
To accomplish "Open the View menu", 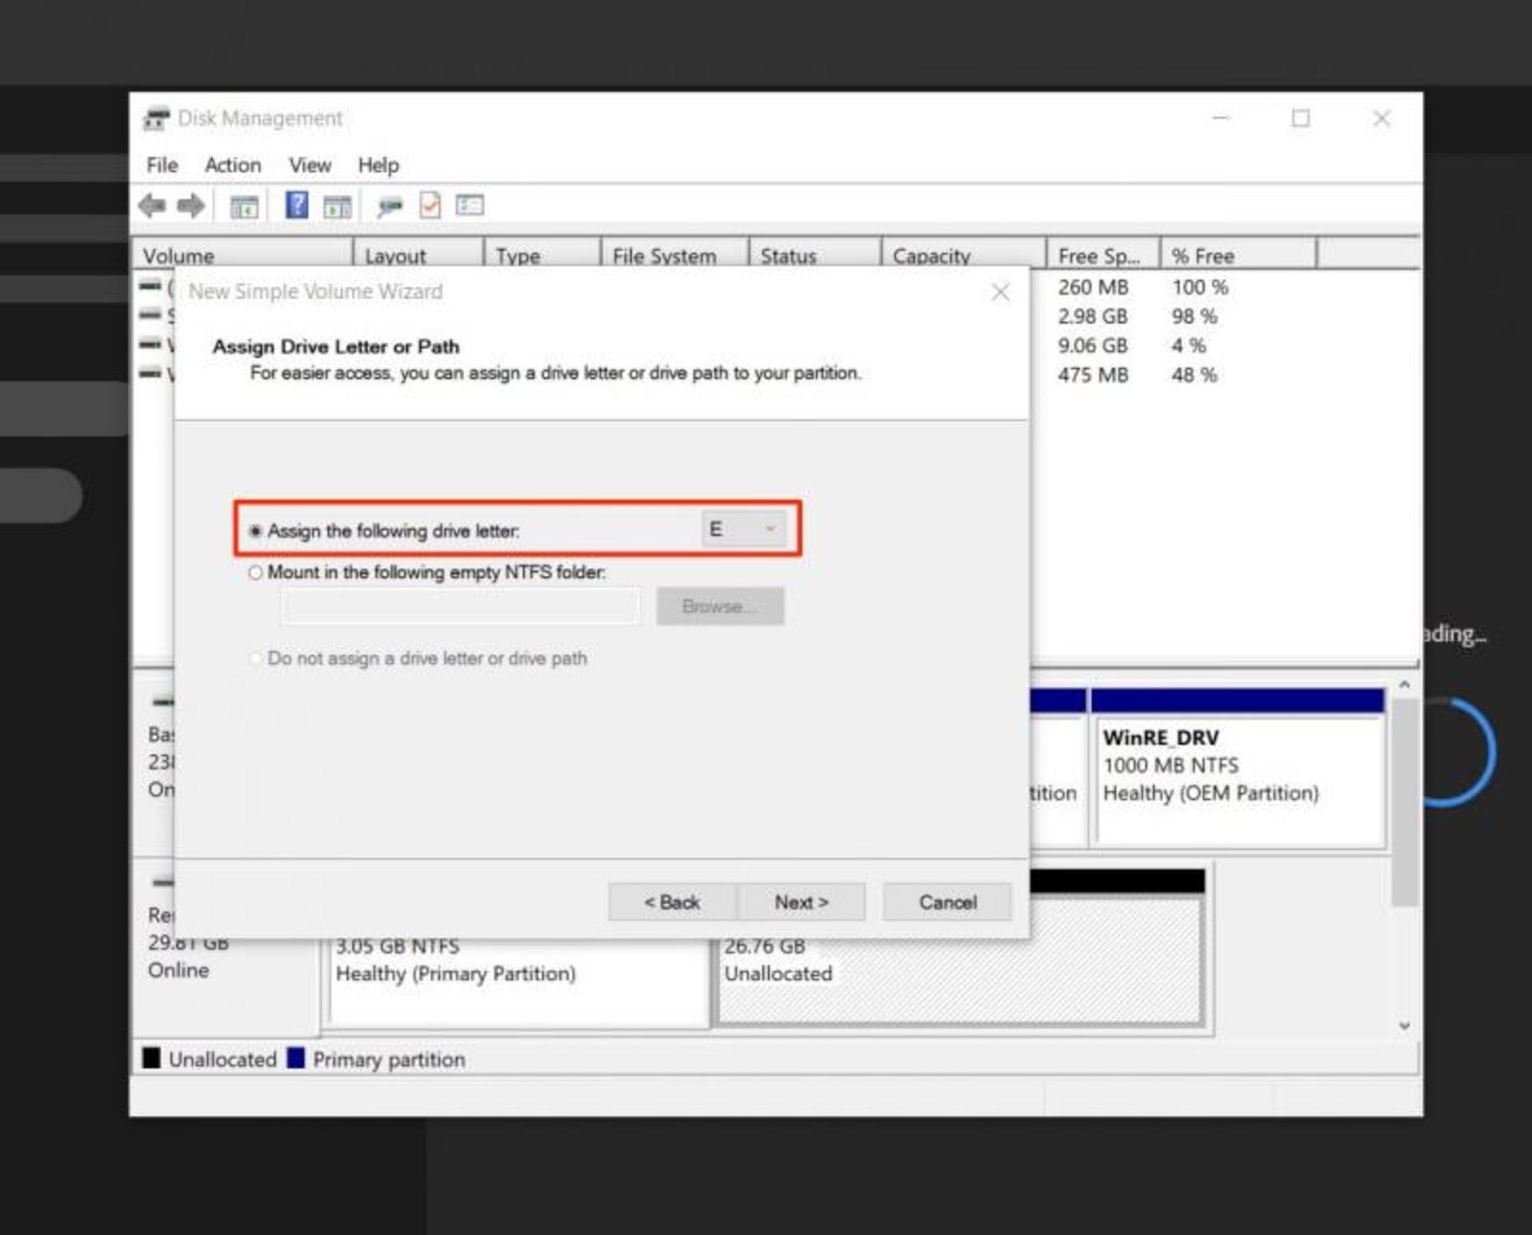I will coord(310,165).
